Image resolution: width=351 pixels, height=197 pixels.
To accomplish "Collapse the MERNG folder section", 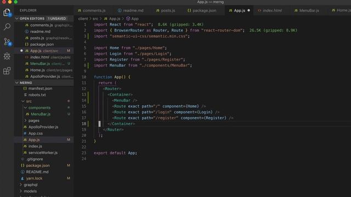I will [17, 83].
